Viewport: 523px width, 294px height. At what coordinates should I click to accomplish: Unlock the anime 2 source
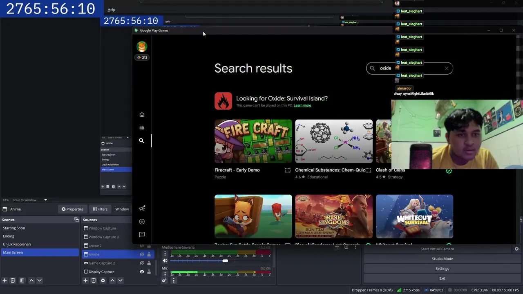pos(149,245)
